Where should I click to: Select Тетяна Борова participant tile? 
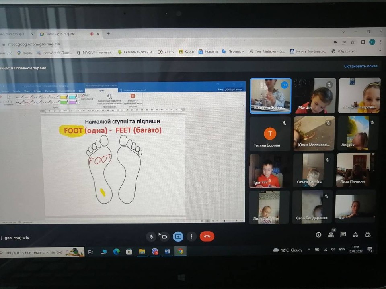click(270, 134)
